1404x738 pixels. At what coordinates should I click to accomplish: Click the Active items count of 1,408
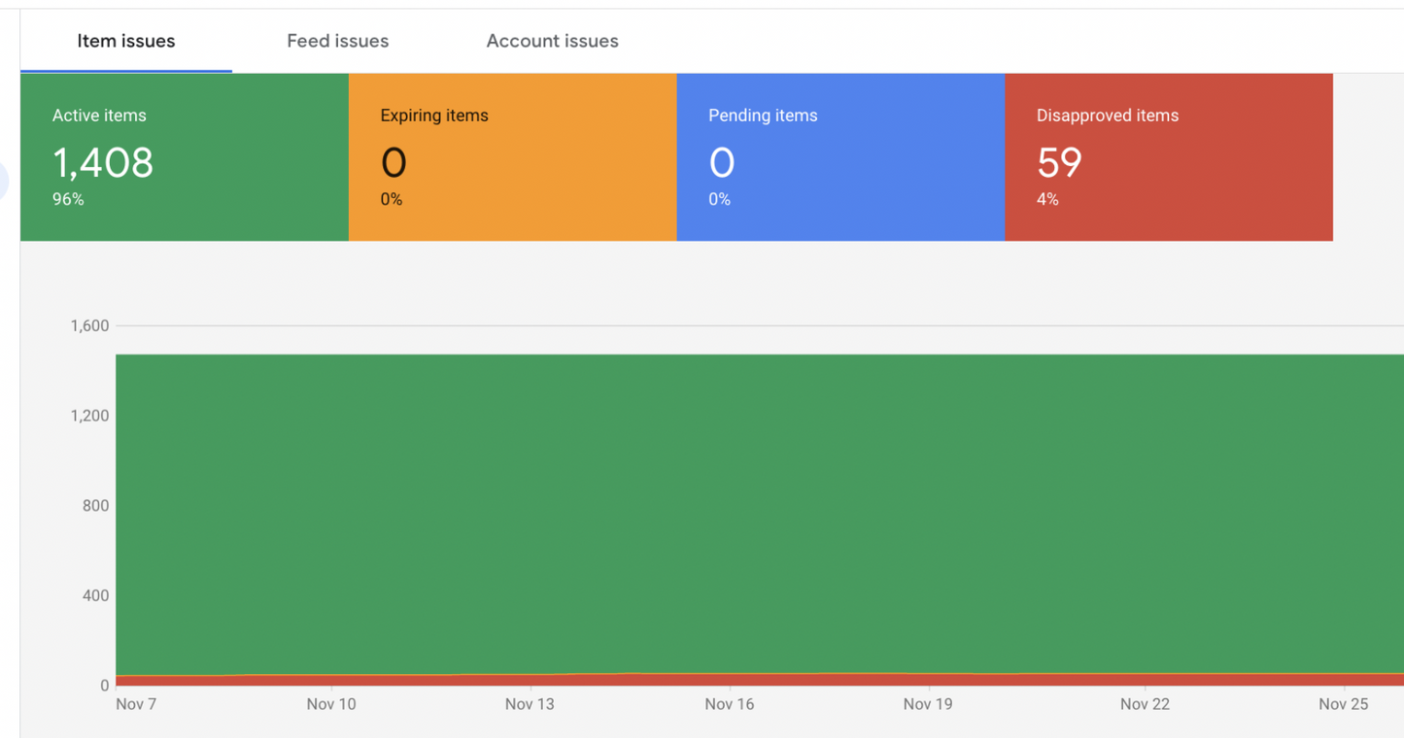point(102,163)
